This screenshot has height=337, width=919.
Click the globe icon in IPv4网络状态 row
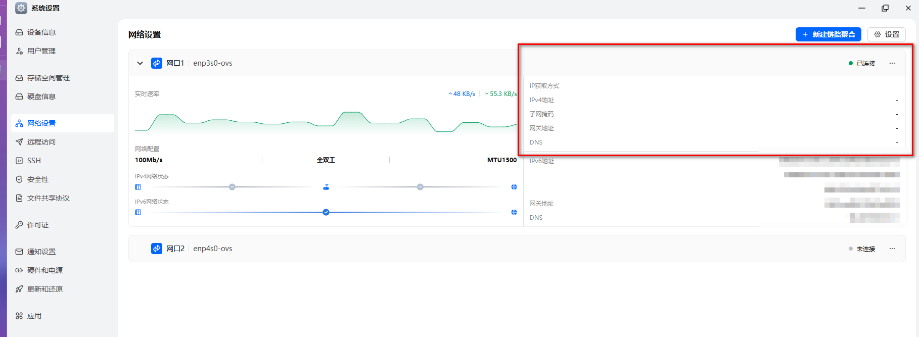click(514, 187)
